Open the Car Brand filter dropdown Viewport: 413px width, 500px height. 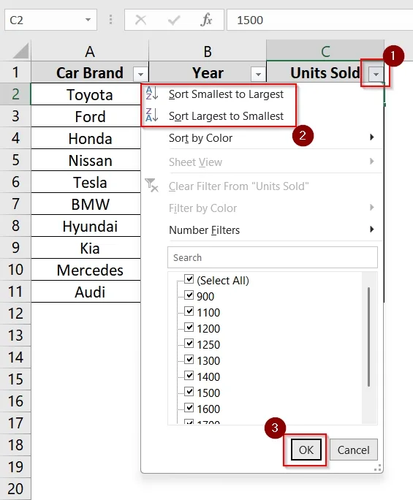pos(140,75)
